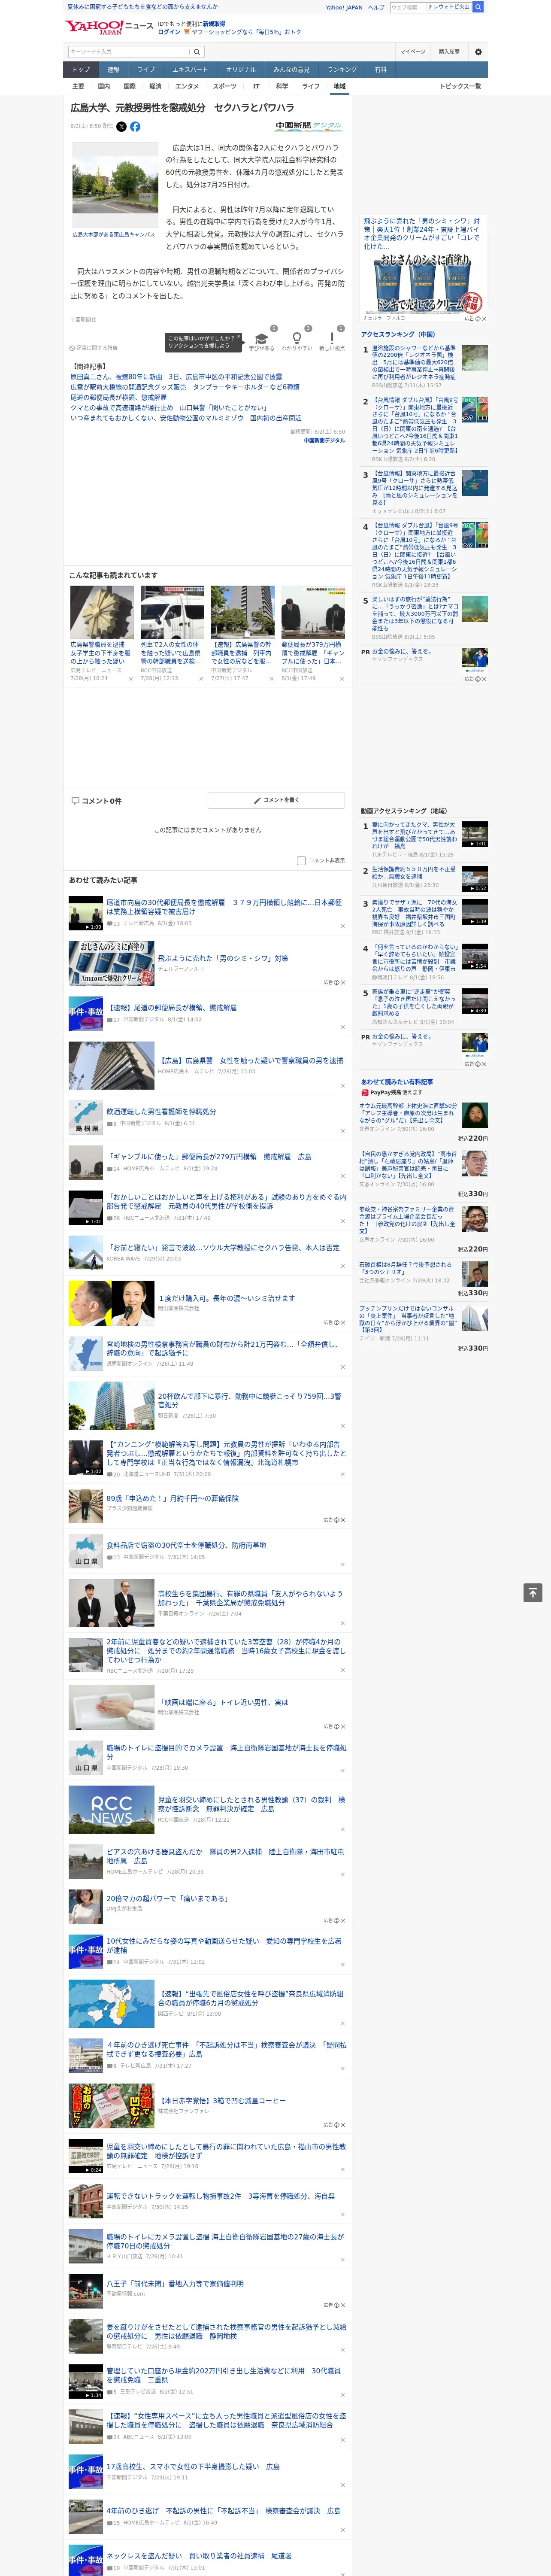Open the 【速報】尾道の郵便局長が横領 article
The width and height of the screenshot is (551, 2576).
click(x=172, y=1008)
